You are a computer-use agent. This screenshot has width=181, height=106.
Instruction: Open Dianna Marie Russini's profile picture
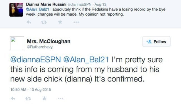(16, 10)
